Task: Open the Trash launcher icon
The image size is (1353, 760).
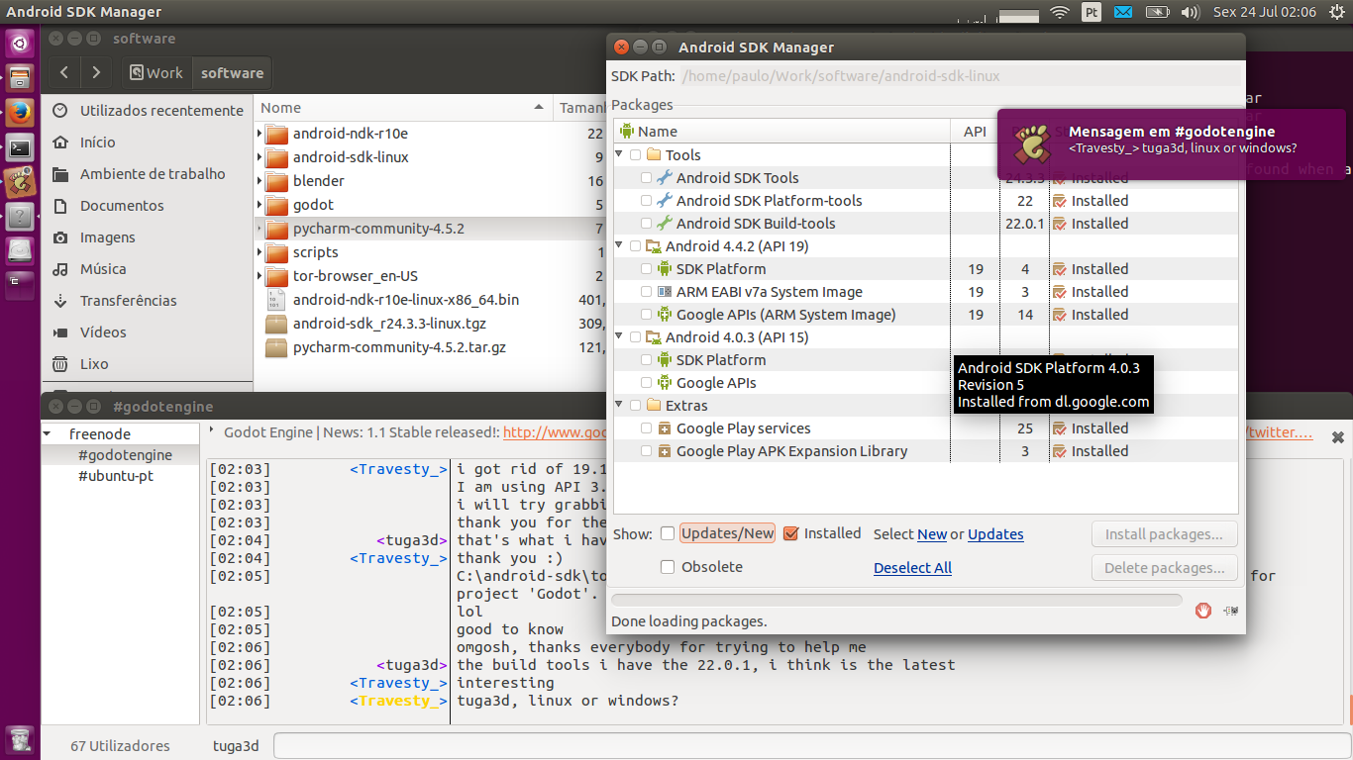Action: tap(20, 739)
